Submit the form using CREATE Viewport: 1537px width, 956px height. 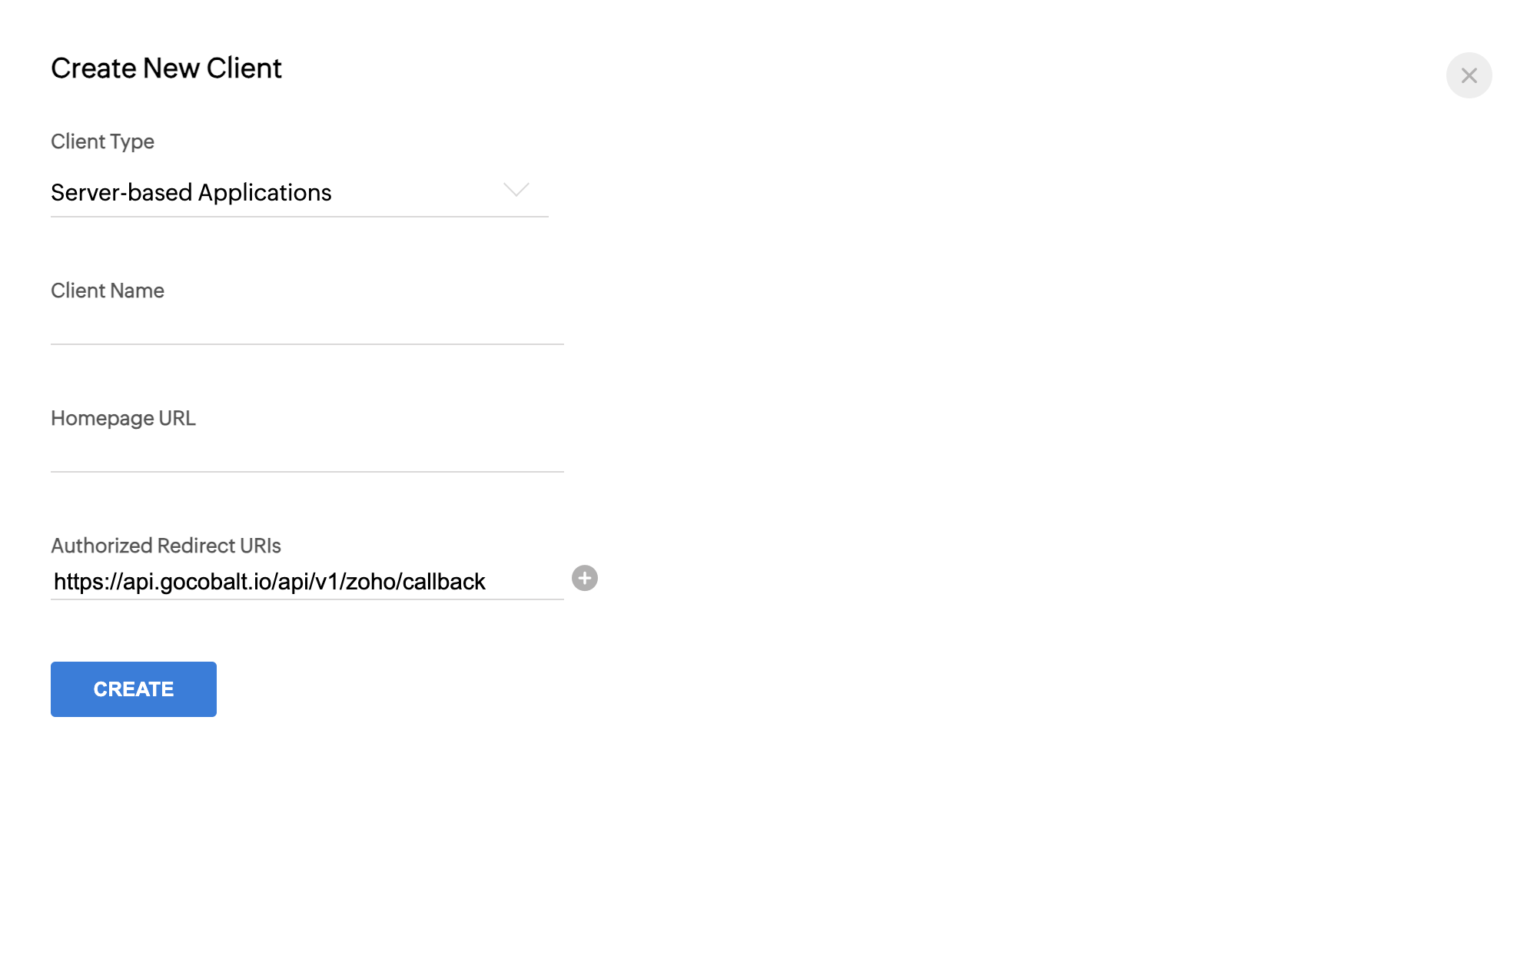point(133,689)
